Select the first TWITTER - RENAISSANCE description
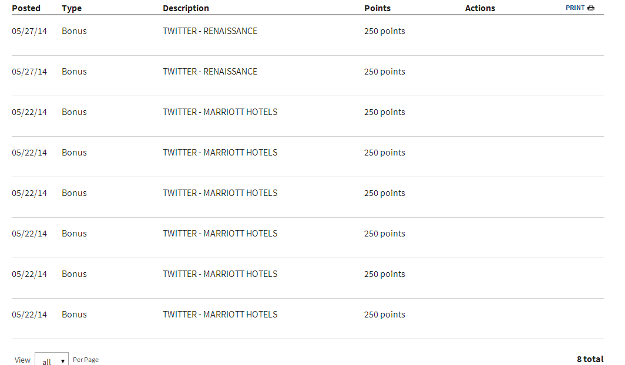Image resolution: width=625 pixels, height=365 pixels. 210,31
